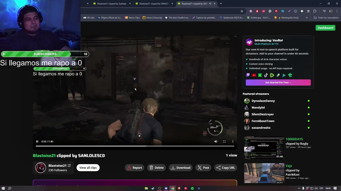341x191 pixels.
Task: Mute the video player volume
Action: (216, 141)
